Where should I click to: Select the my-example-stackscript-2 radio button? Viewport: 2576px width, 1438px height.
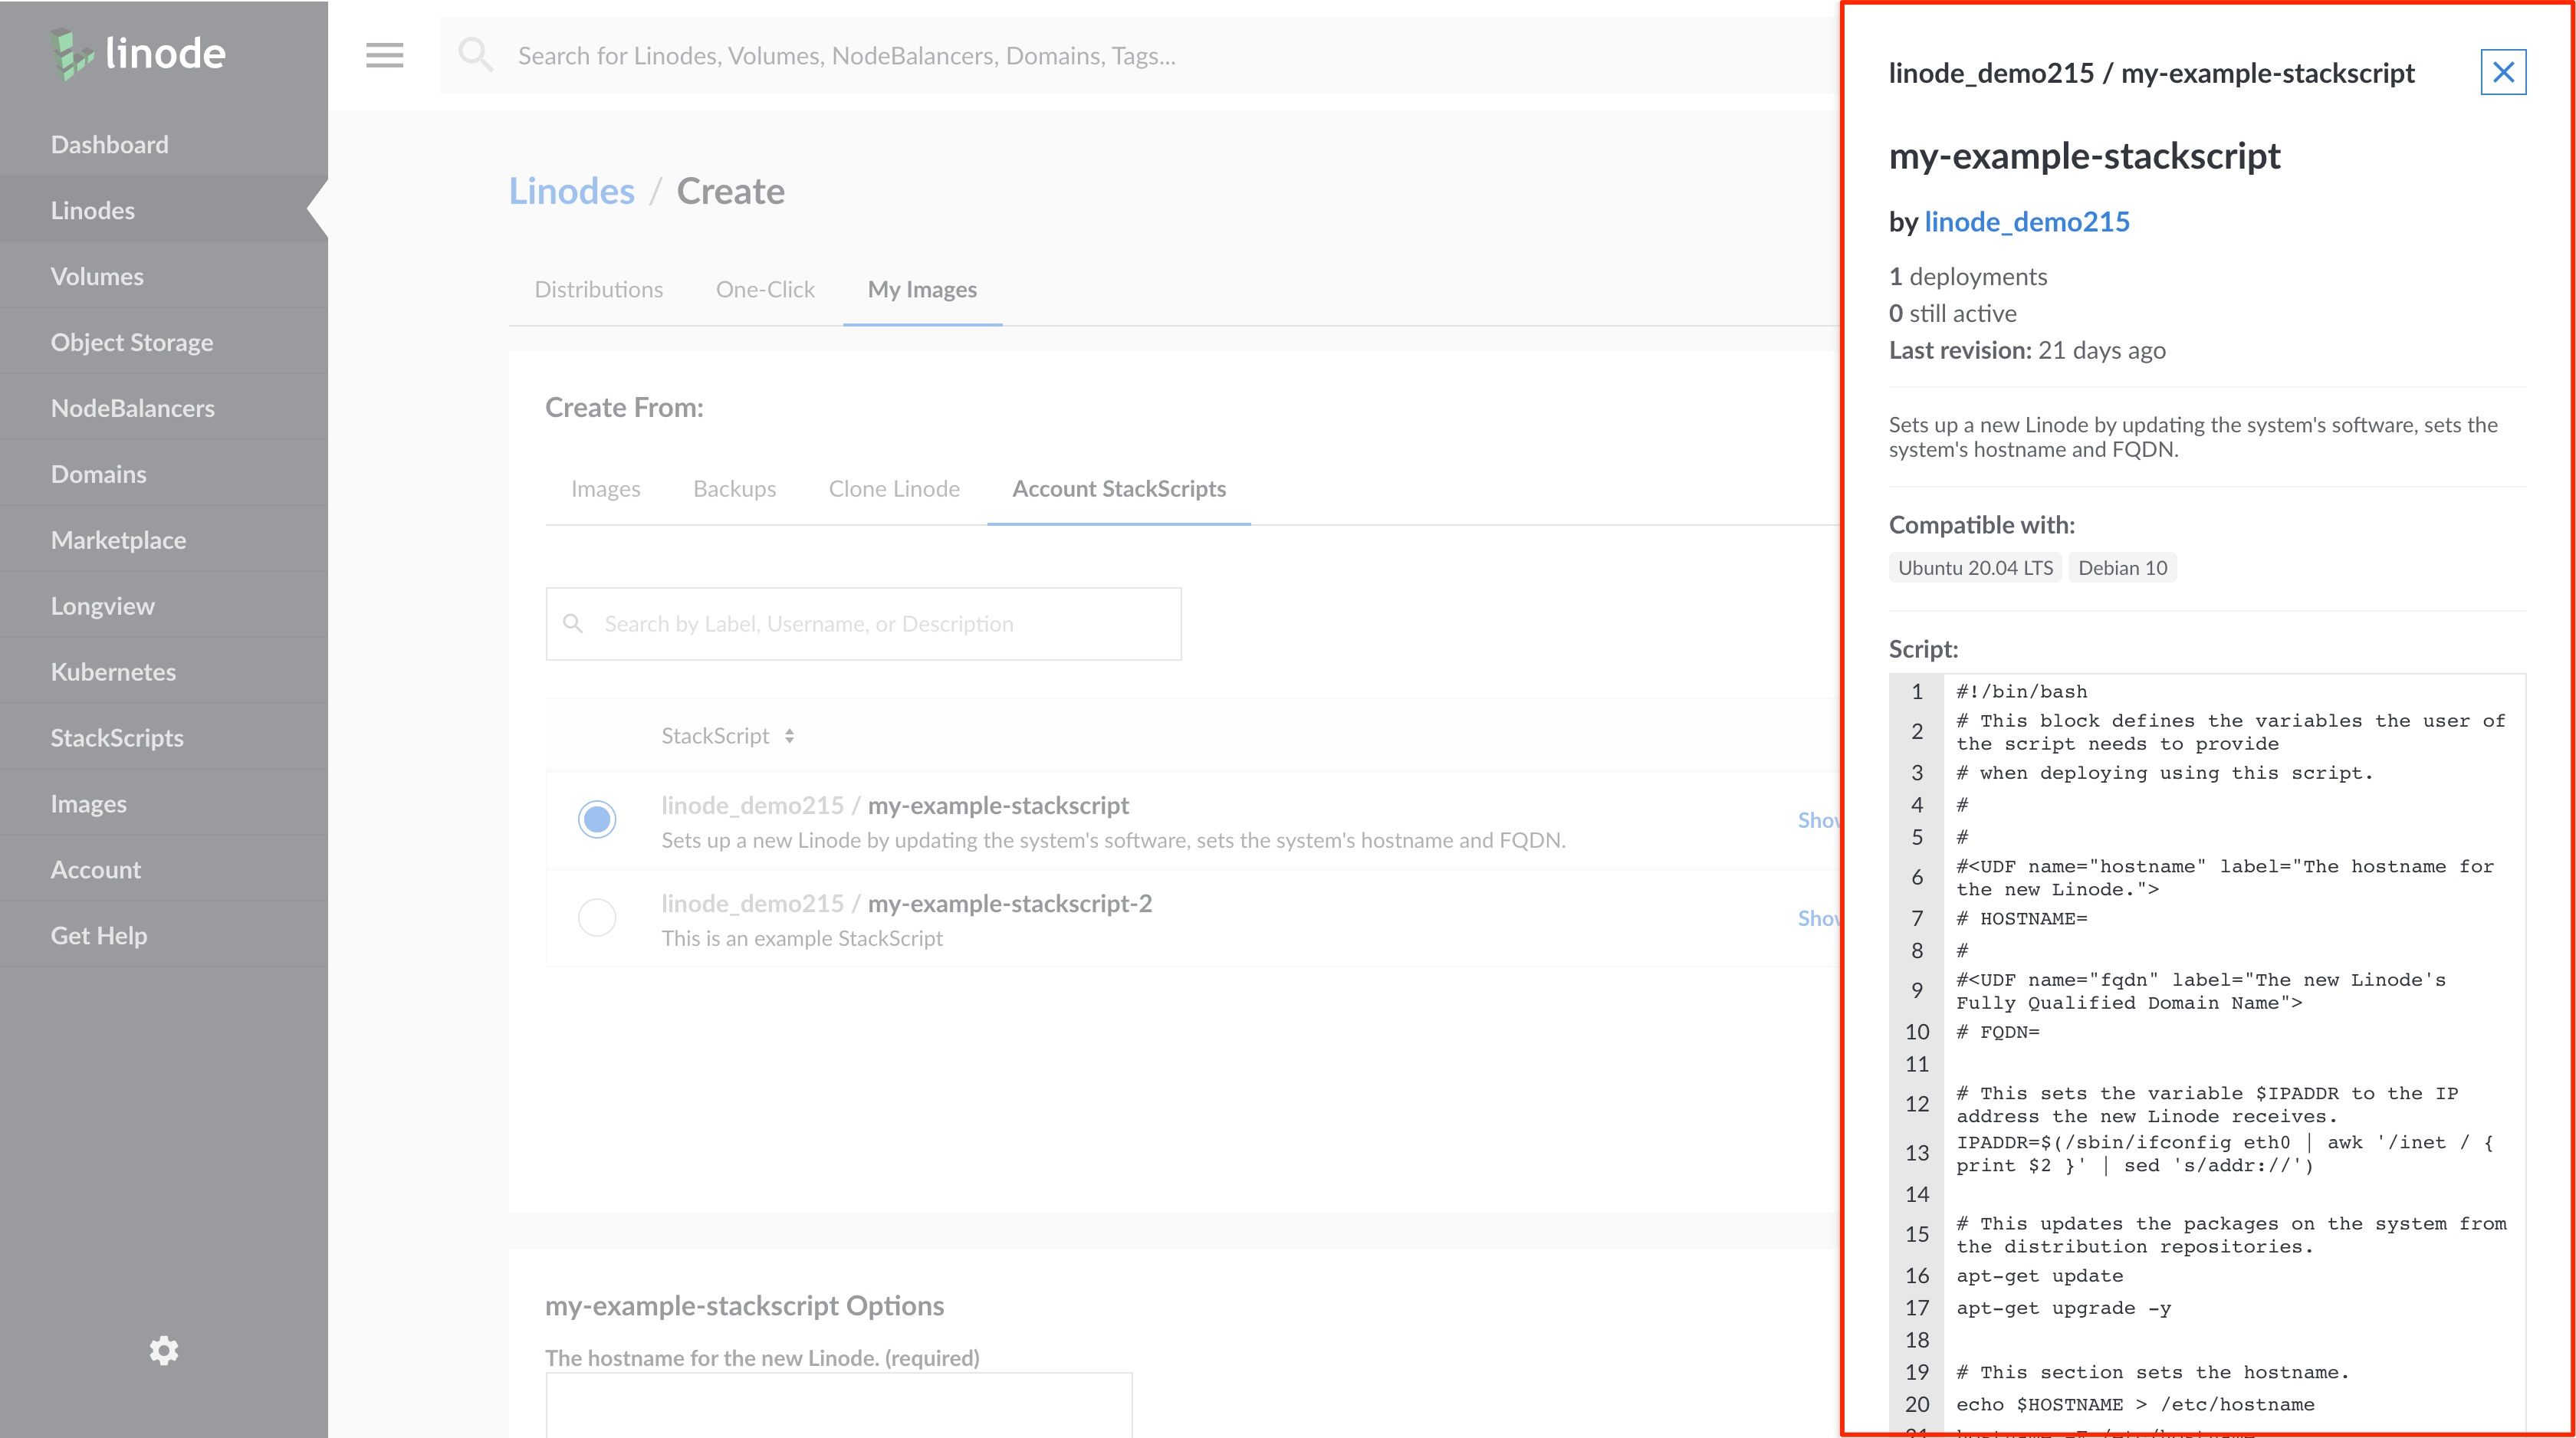(x=596, y=916)
